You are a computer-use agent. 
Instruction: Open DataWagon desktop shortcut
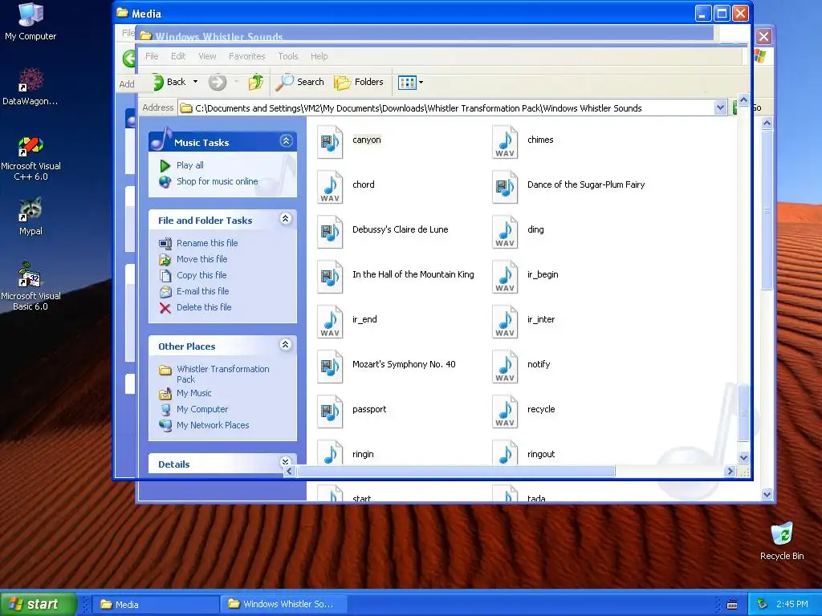pos(31,87)
